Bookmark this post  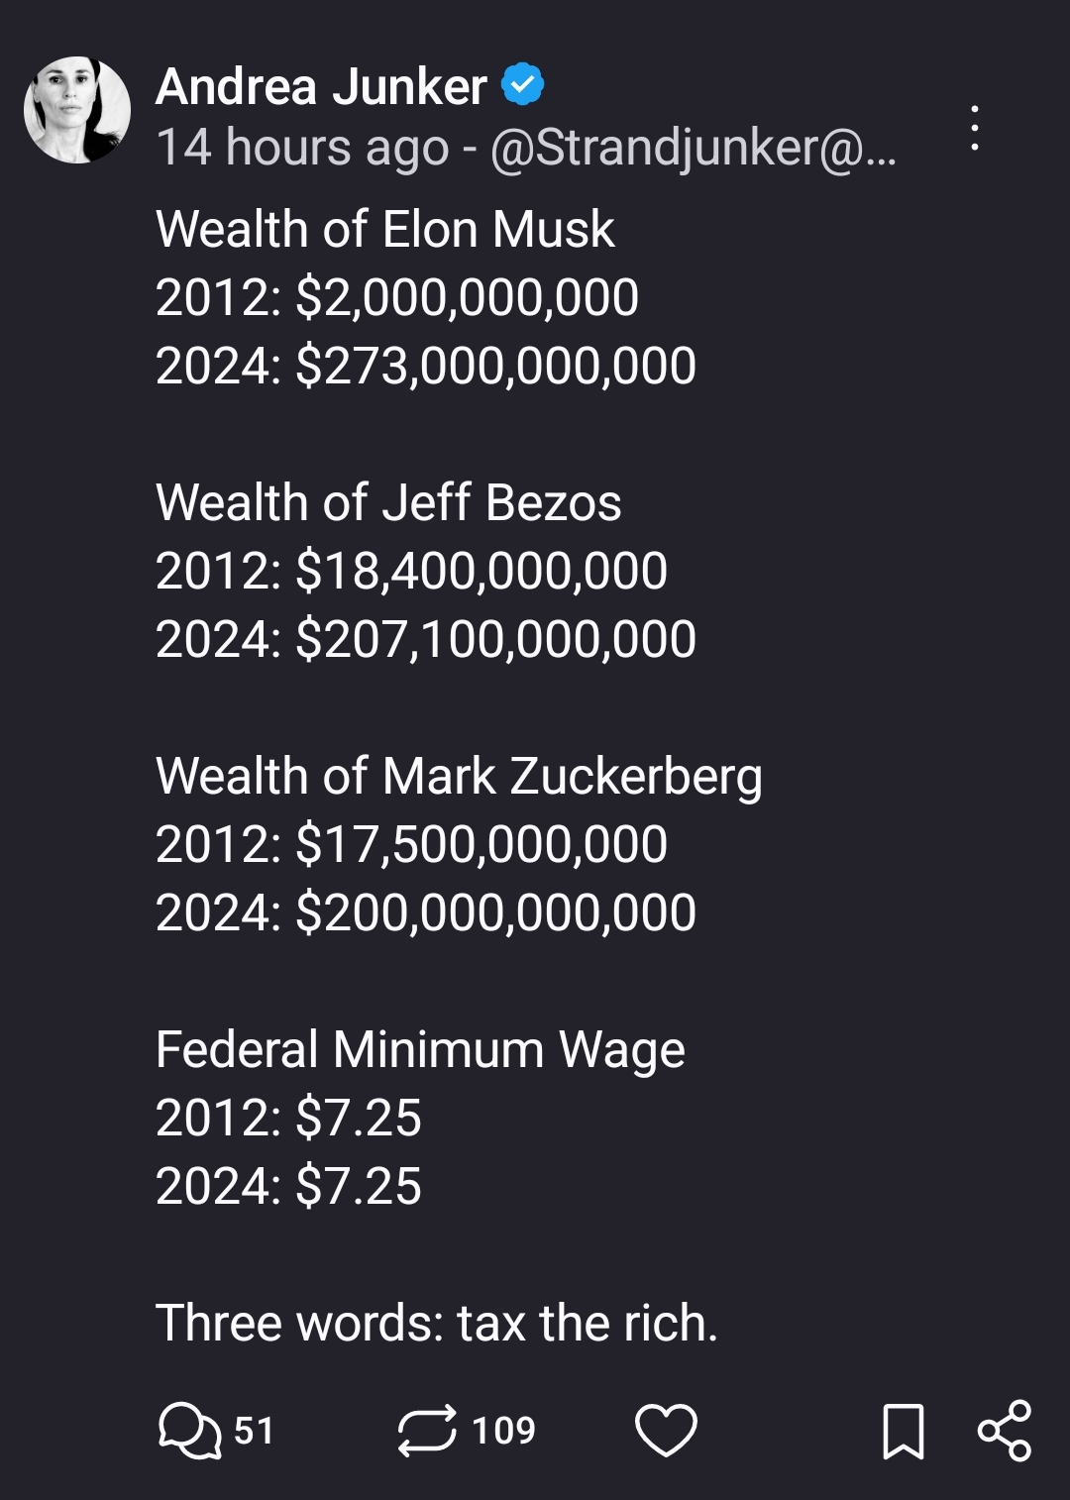pyautogui.click(x=904, y=1432)
